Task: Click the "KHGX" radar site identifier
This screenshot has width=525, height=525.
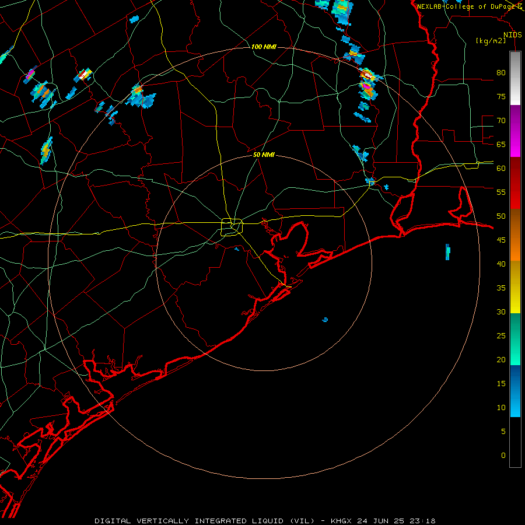Action: pyautogui.click(x=342, y=521)
